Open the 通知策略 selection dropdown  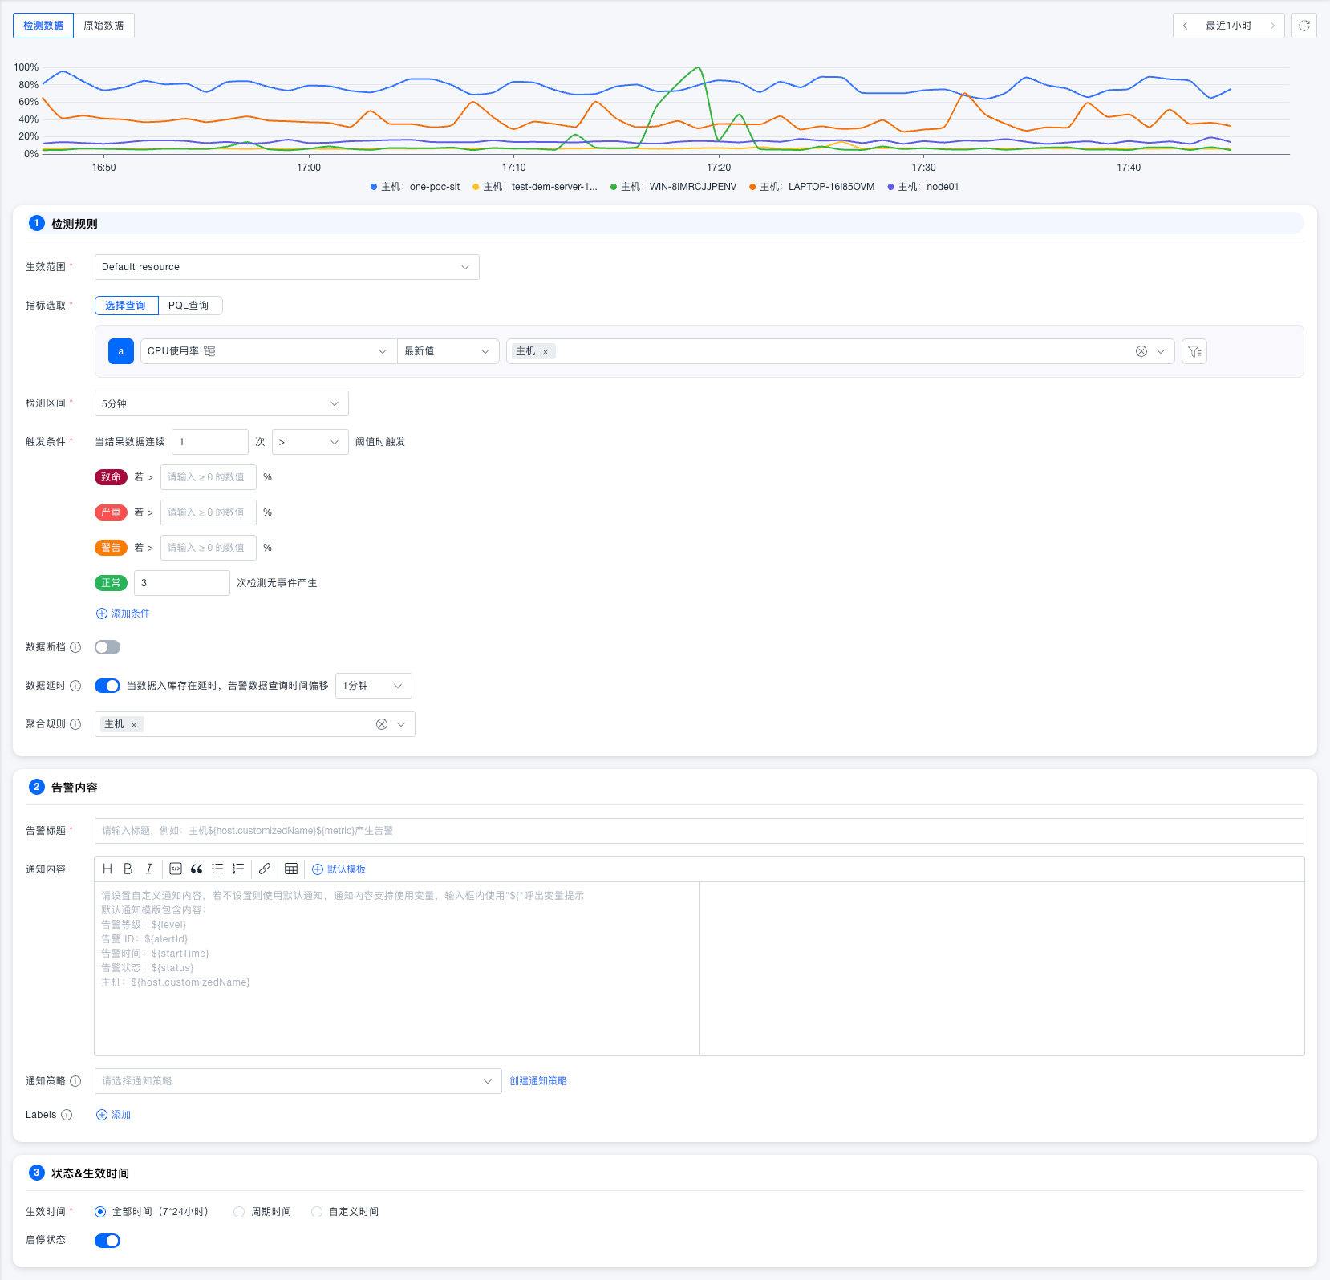(298, 1081)
